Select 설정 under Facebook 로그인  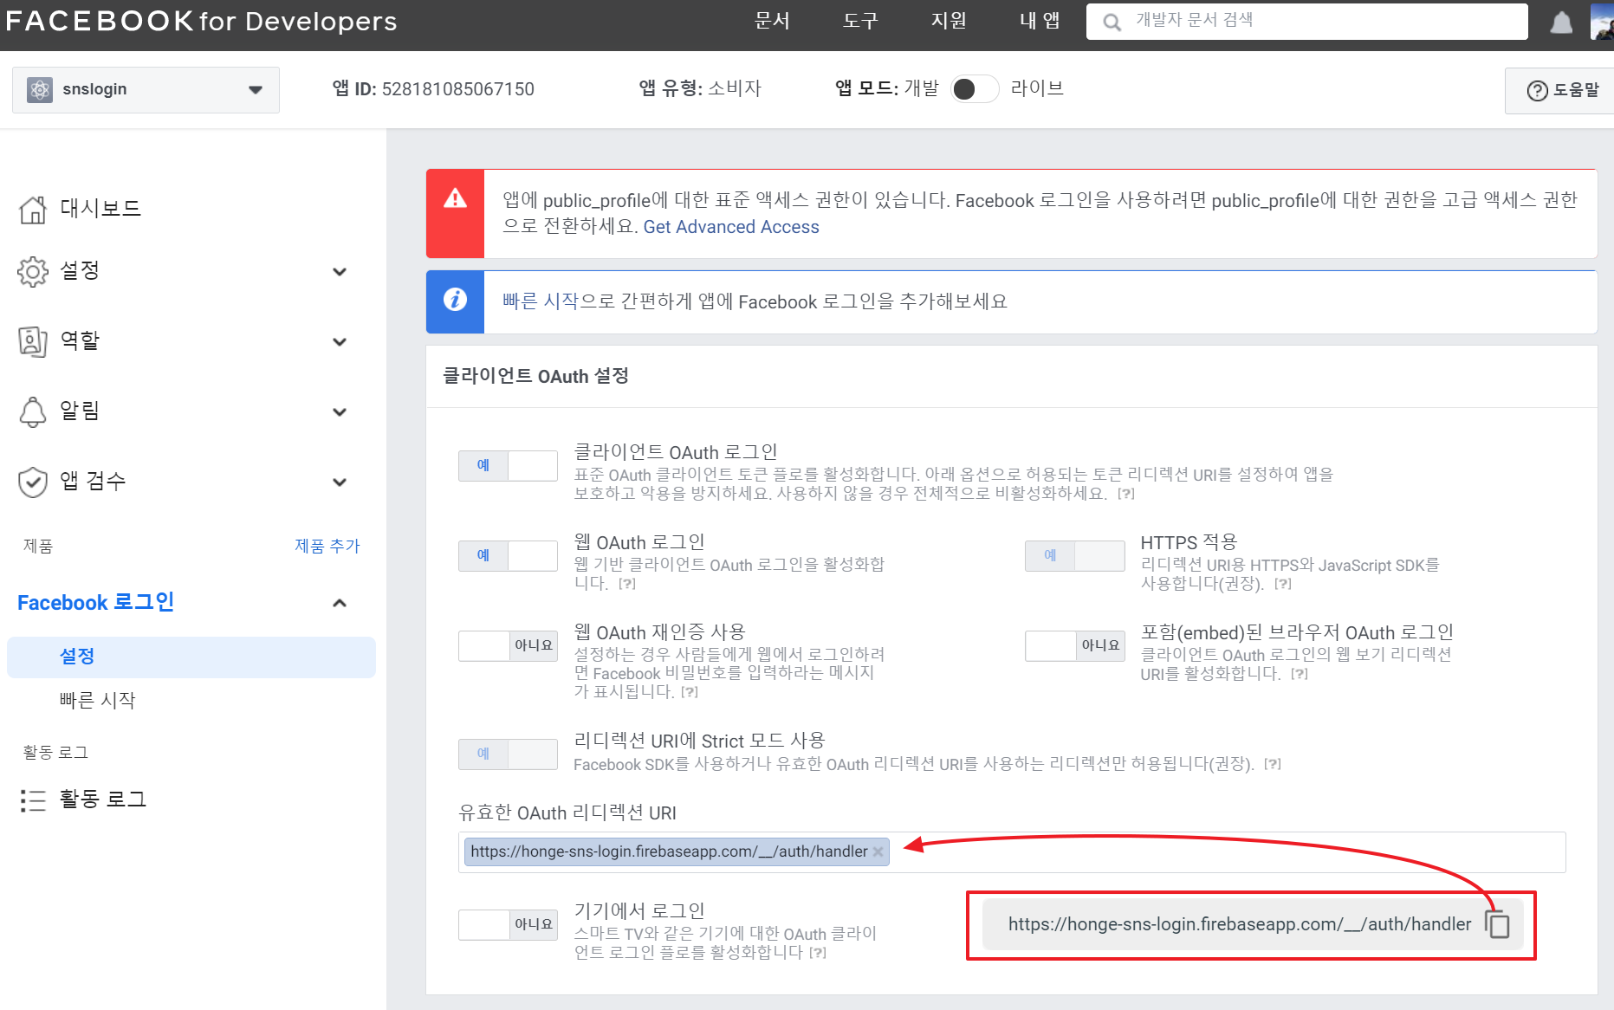[191, 657]
